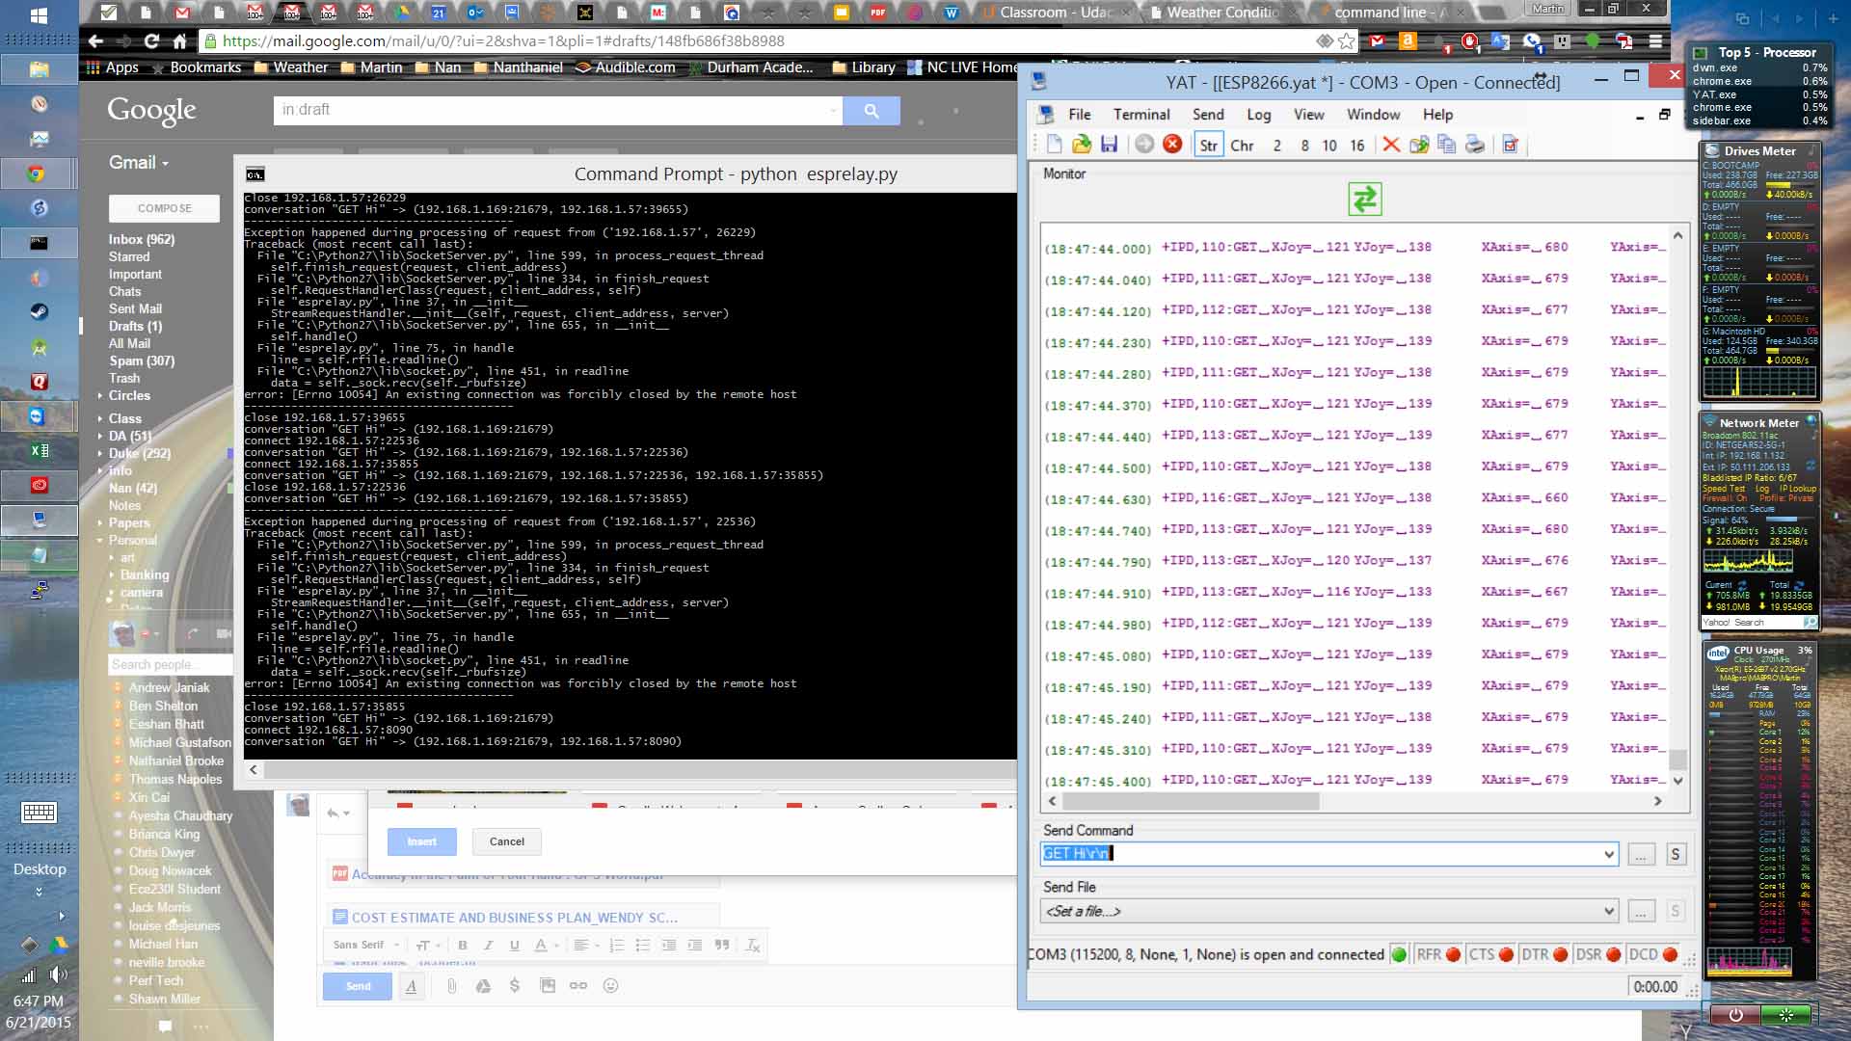Click the Cancel button in Gmail compose
The image size is (1851, 1041).
click(506, 841)
